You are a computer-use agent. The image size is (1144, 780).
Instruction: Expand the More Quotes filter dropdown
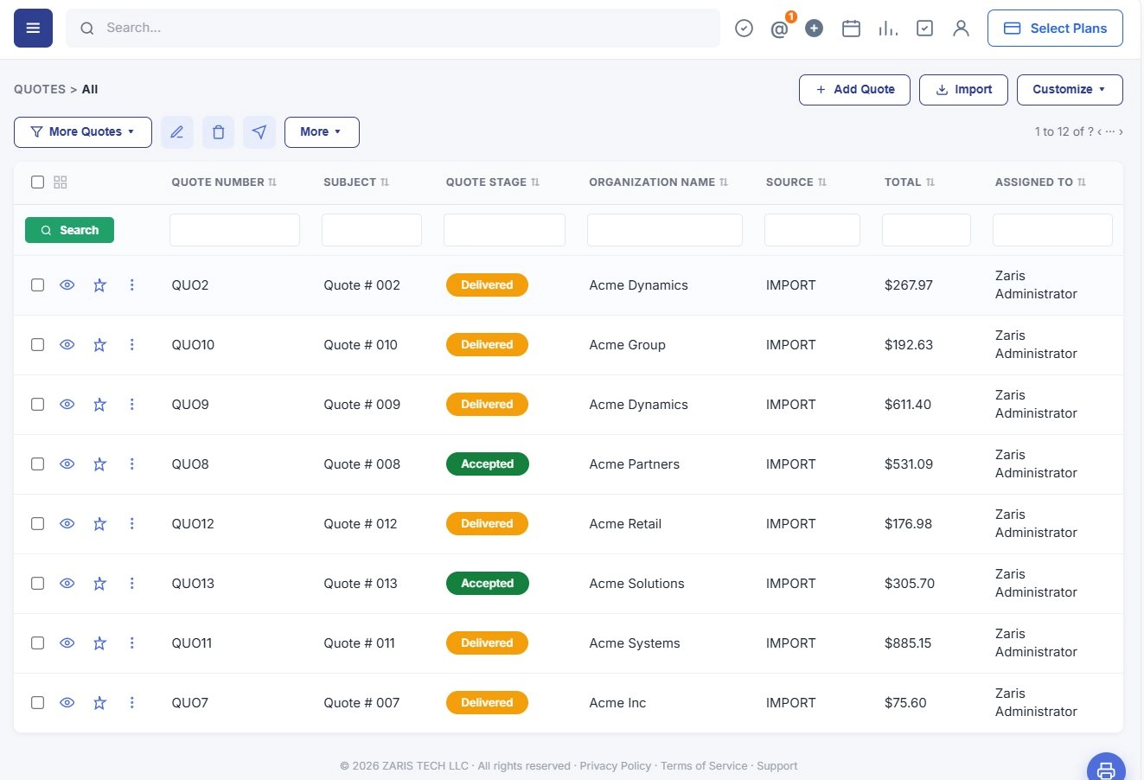click(x=83, y=132)
